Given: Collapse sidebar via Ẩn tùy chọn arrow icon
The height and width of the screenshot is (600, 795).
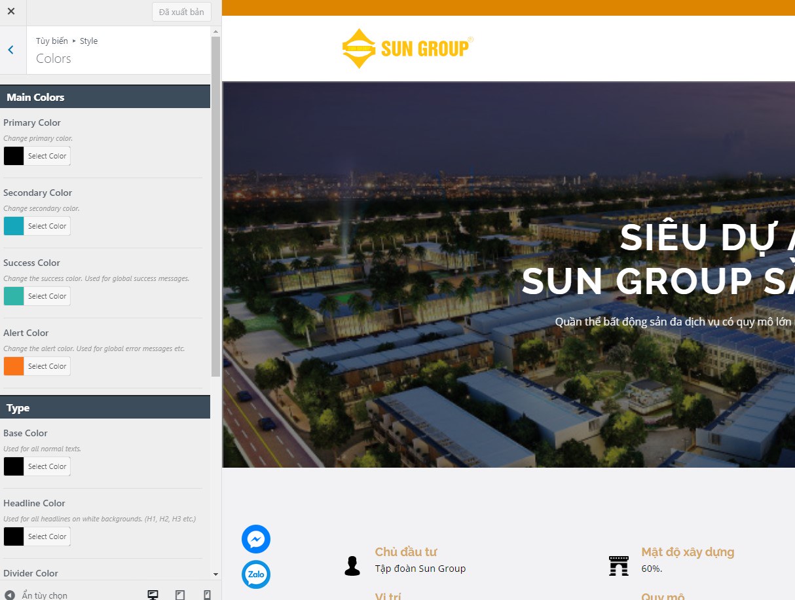Looking at the screenshot, I should [10, 595].
